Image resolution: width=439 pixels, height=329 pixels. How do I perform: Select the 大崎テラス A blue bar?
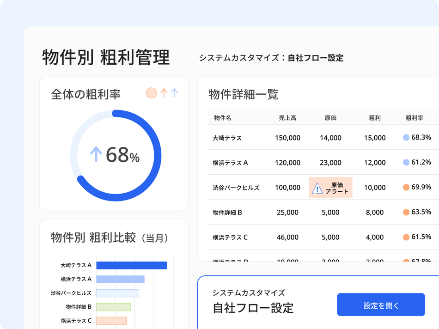(132, 265)
